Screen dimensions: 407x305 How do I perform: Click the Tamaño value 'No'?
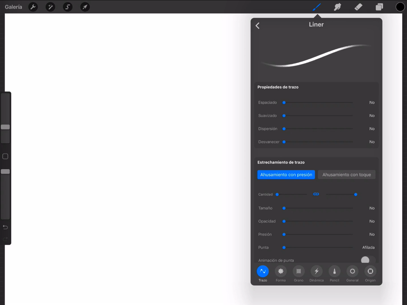click(372, 208)
